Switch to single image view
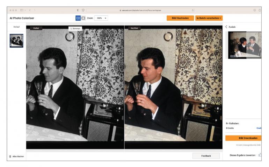Viewport: 269px width, 167px height. click(x=83, y=18)
